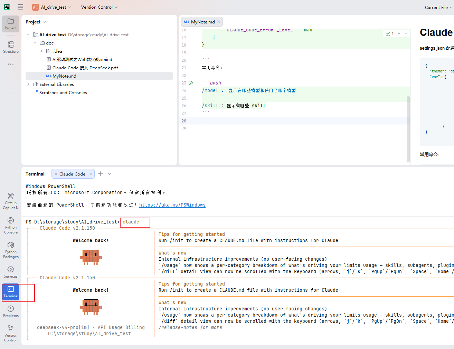The height and width of the screenshot is (349, 454).
Task: Select Claude Code 接入 DeepSeek.pdf file
Action: point(85,68)
